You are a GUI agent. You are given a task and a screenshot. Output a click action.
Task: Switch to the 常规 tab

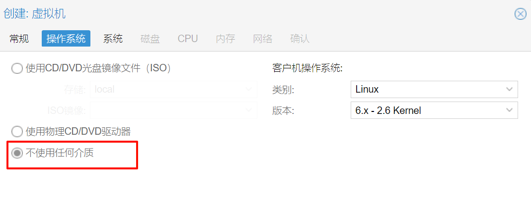tap(19, 39)
